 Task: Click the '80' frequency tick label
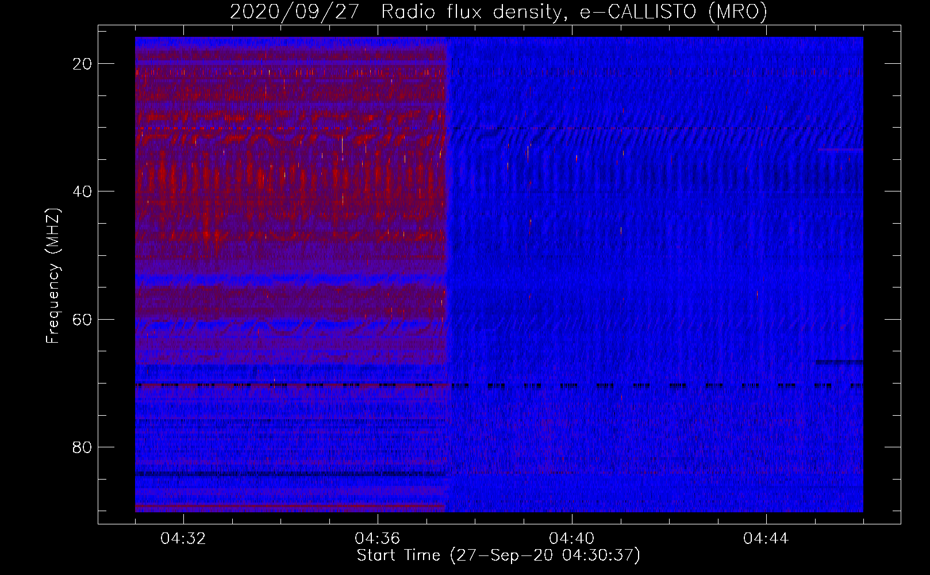[82, 447]
